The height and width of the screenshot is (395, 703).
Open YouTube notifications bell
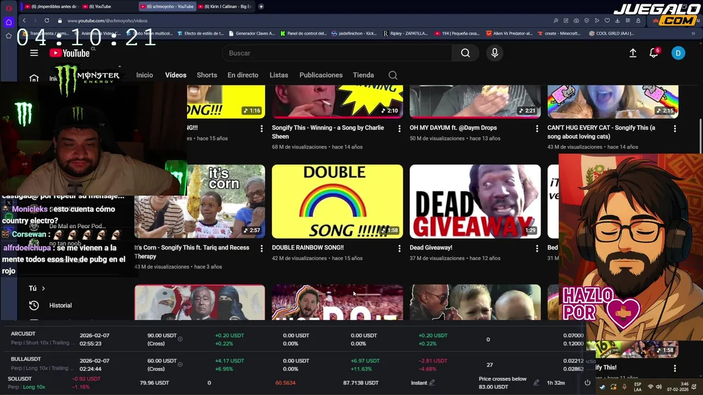(x=654, y=53)
